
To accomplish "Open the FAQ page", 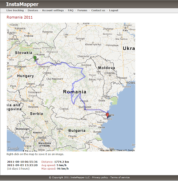I will (x=70, y=10).
